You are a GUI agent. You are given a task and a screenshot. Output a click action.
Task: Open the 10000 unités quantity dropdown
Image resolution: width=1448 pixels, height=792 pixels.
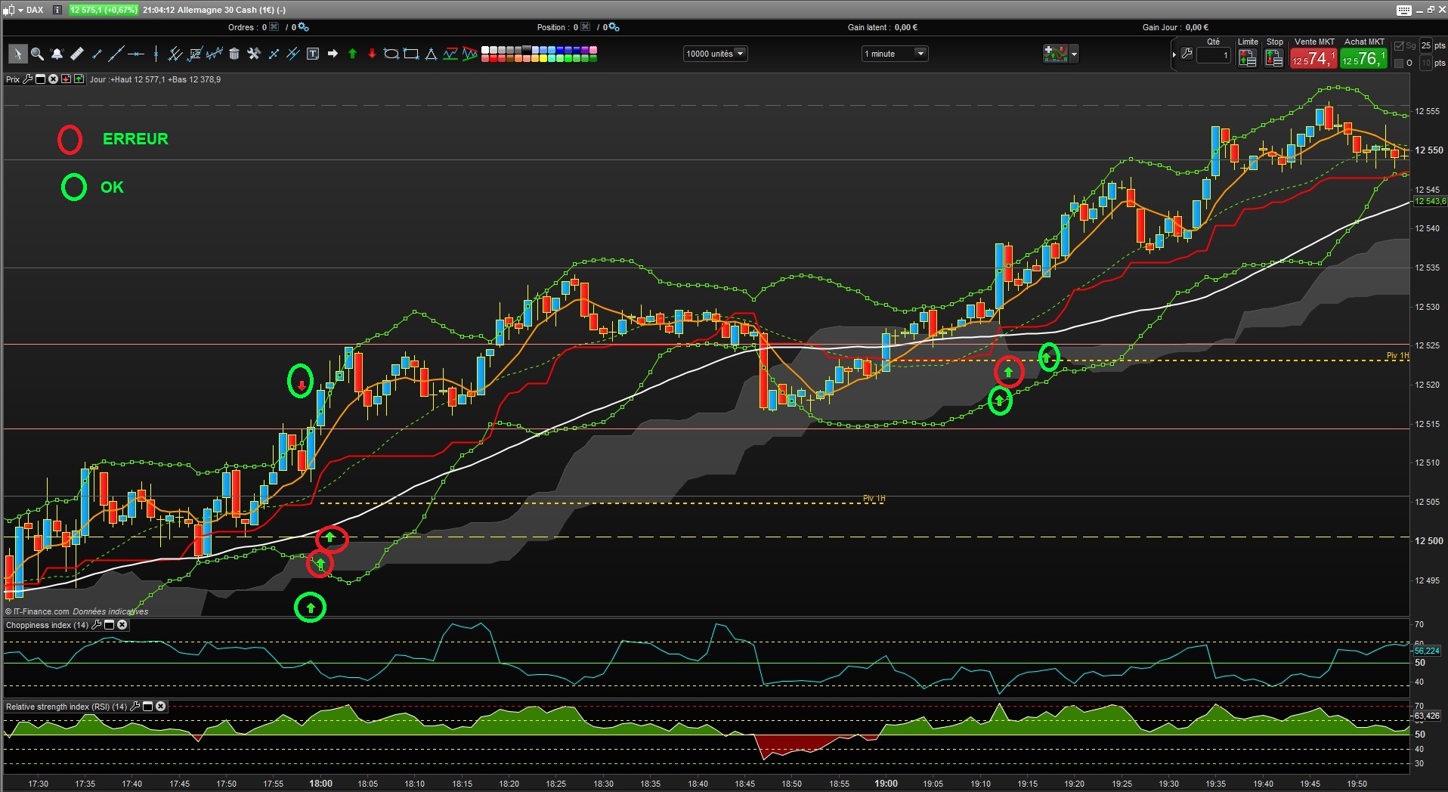739,54
